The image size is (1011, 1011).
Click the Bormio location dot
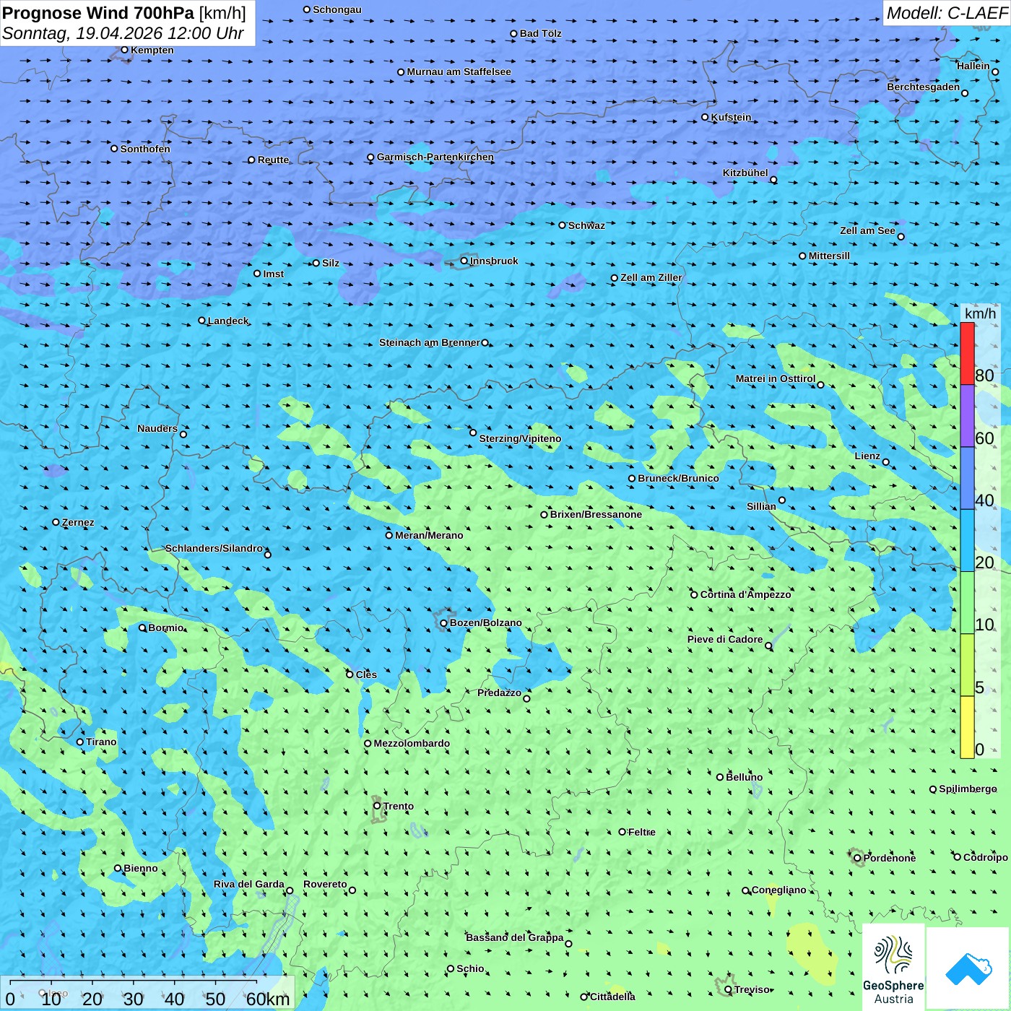(142, 628)
